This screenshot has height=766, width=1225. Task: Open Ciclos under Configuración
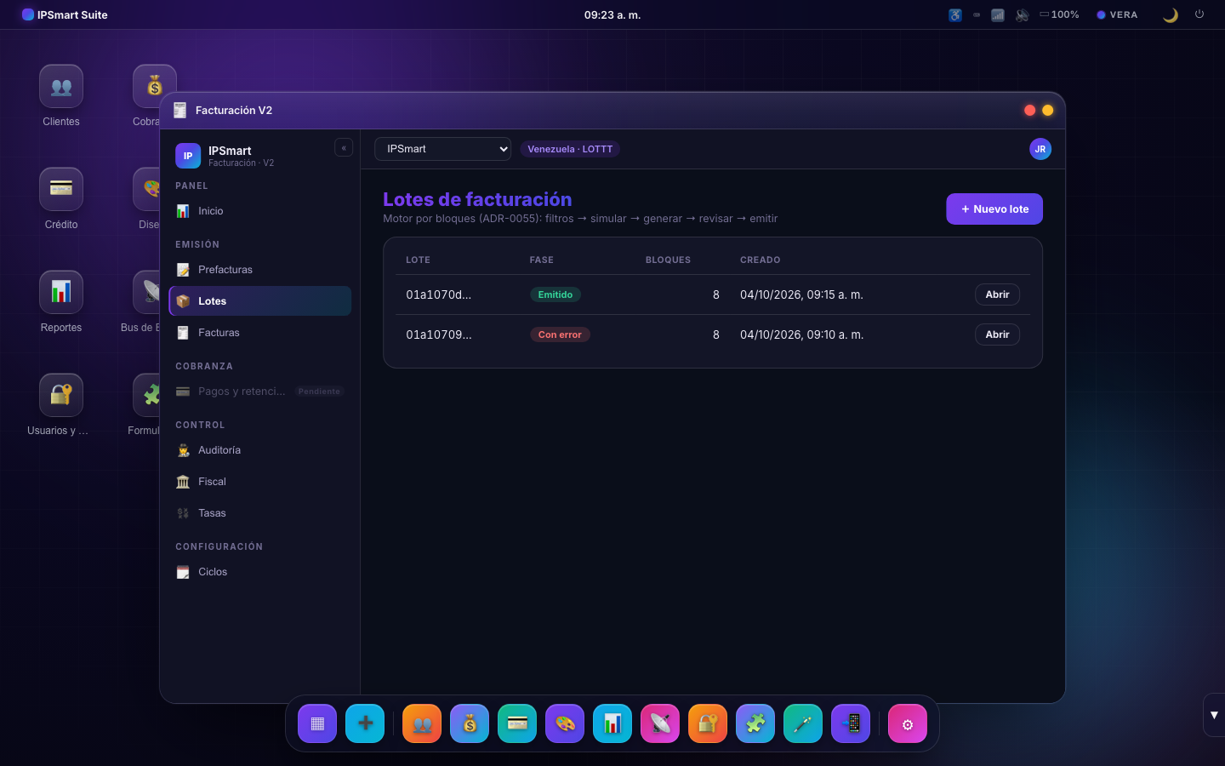coord(260,572)
